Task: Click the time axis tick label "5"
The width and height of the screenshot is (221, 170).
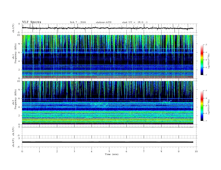Action: pos(109,151)
